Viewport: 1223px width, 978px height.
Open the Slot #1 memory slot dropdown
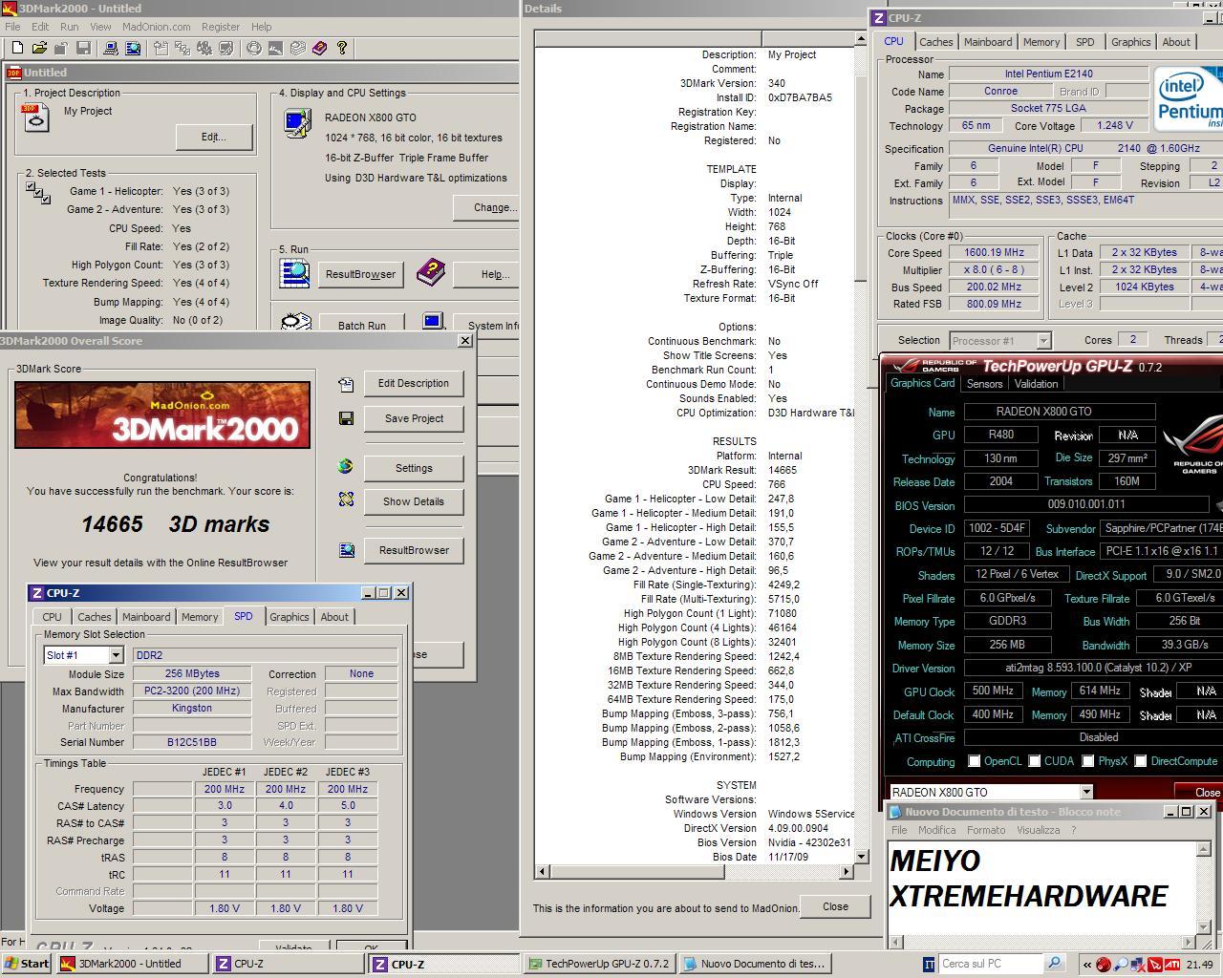(x=116, y=655)
